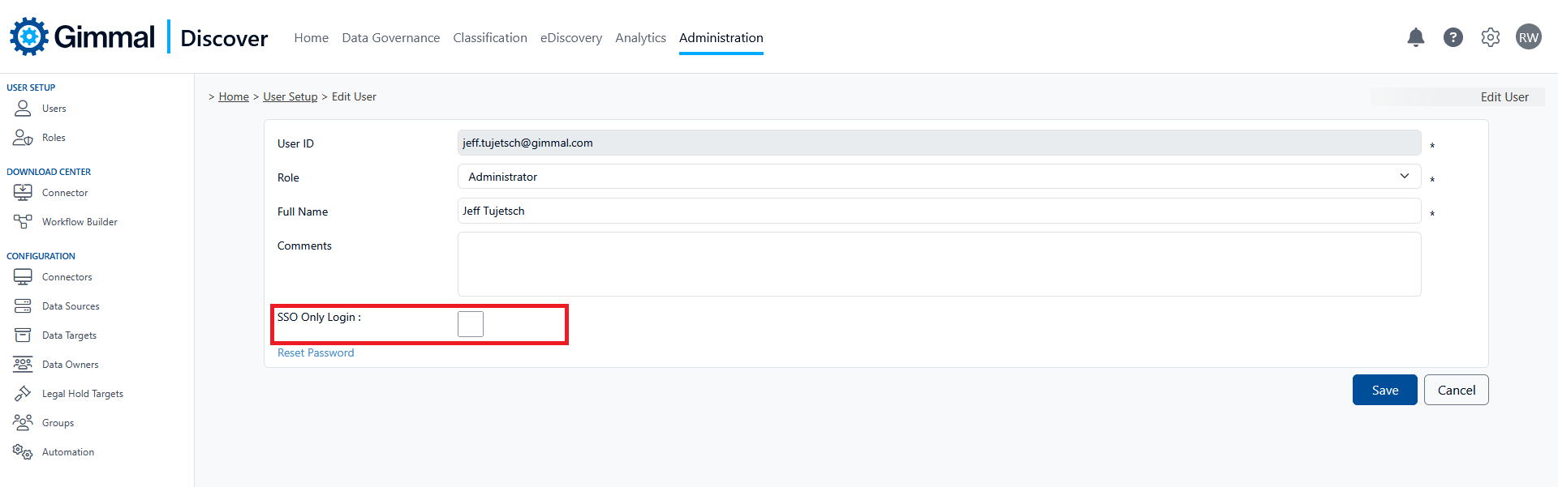Click the Gimmal gear logo
The image size is (1558, 487).
pyautogui.click(x=29, y=36)
